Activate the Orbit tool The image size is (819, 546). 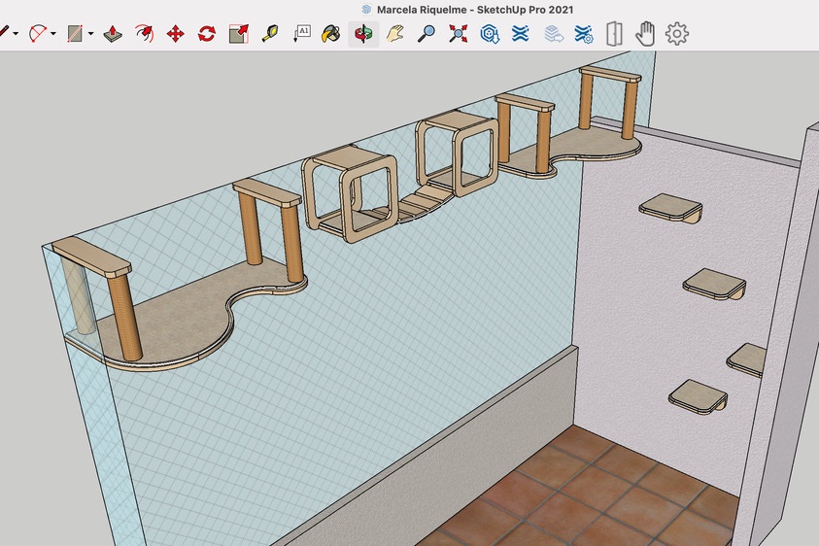coord(363,34)
